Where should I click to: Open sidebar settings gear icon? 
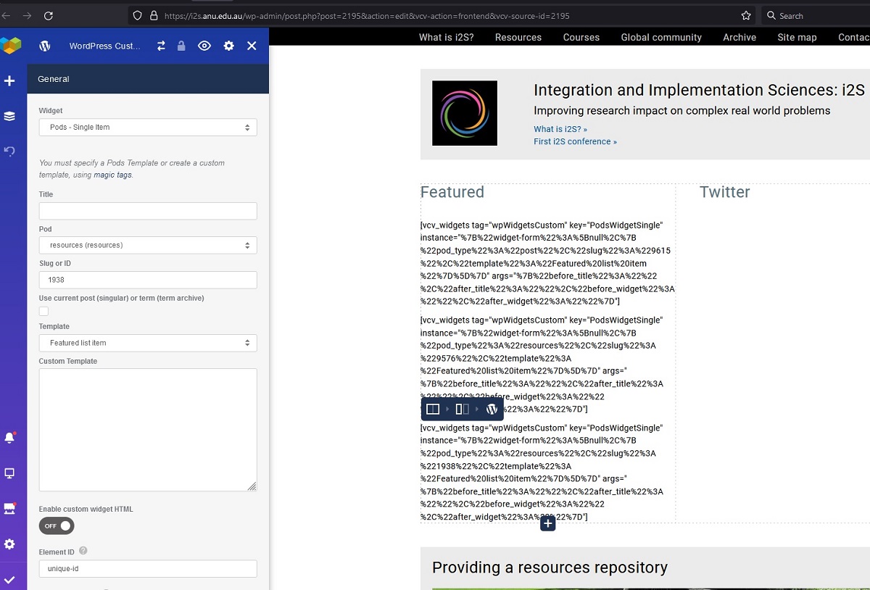[9, 544]
